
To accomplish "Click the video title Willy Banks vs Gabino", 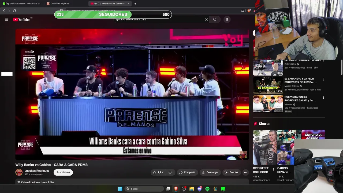I will click(51, 165).
